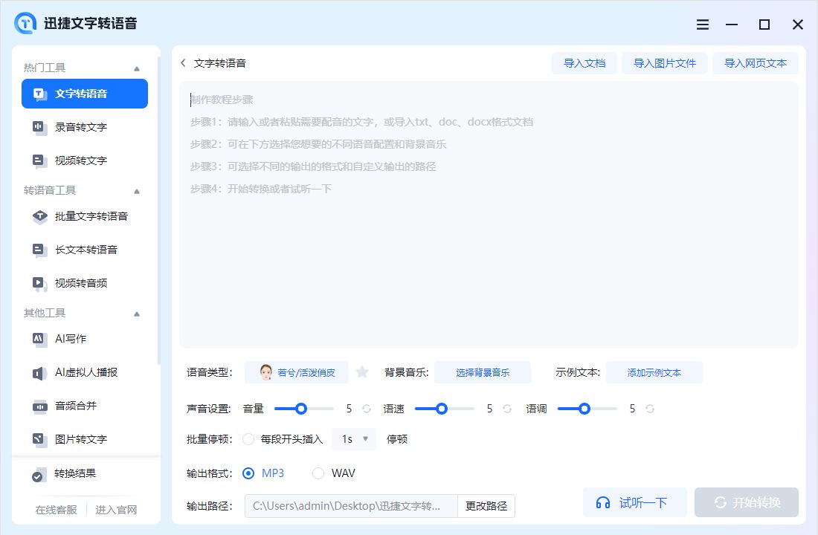The width and height of the screenshot is (818, 535).
Task: Click 导入图片文件 button
Action: (665, 63)
